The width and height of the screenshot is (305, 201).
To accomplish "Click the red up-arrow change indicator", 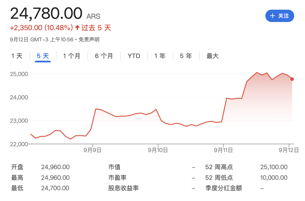I will pyautogui.click(x=77, y=28).
